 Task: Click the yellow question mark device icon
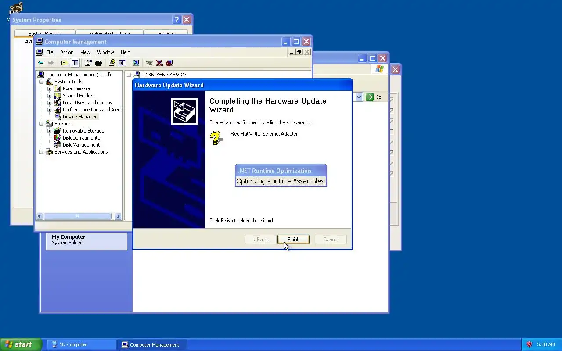216,138
